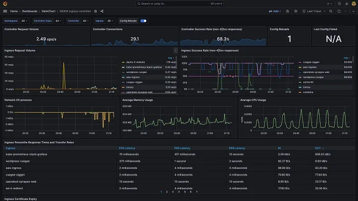Open Network I/O pressure panel title

(x=18, y=100)
